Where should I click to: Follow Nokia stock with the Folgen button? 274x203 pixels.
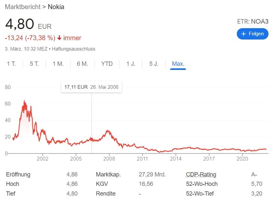[x=253, y=34]
